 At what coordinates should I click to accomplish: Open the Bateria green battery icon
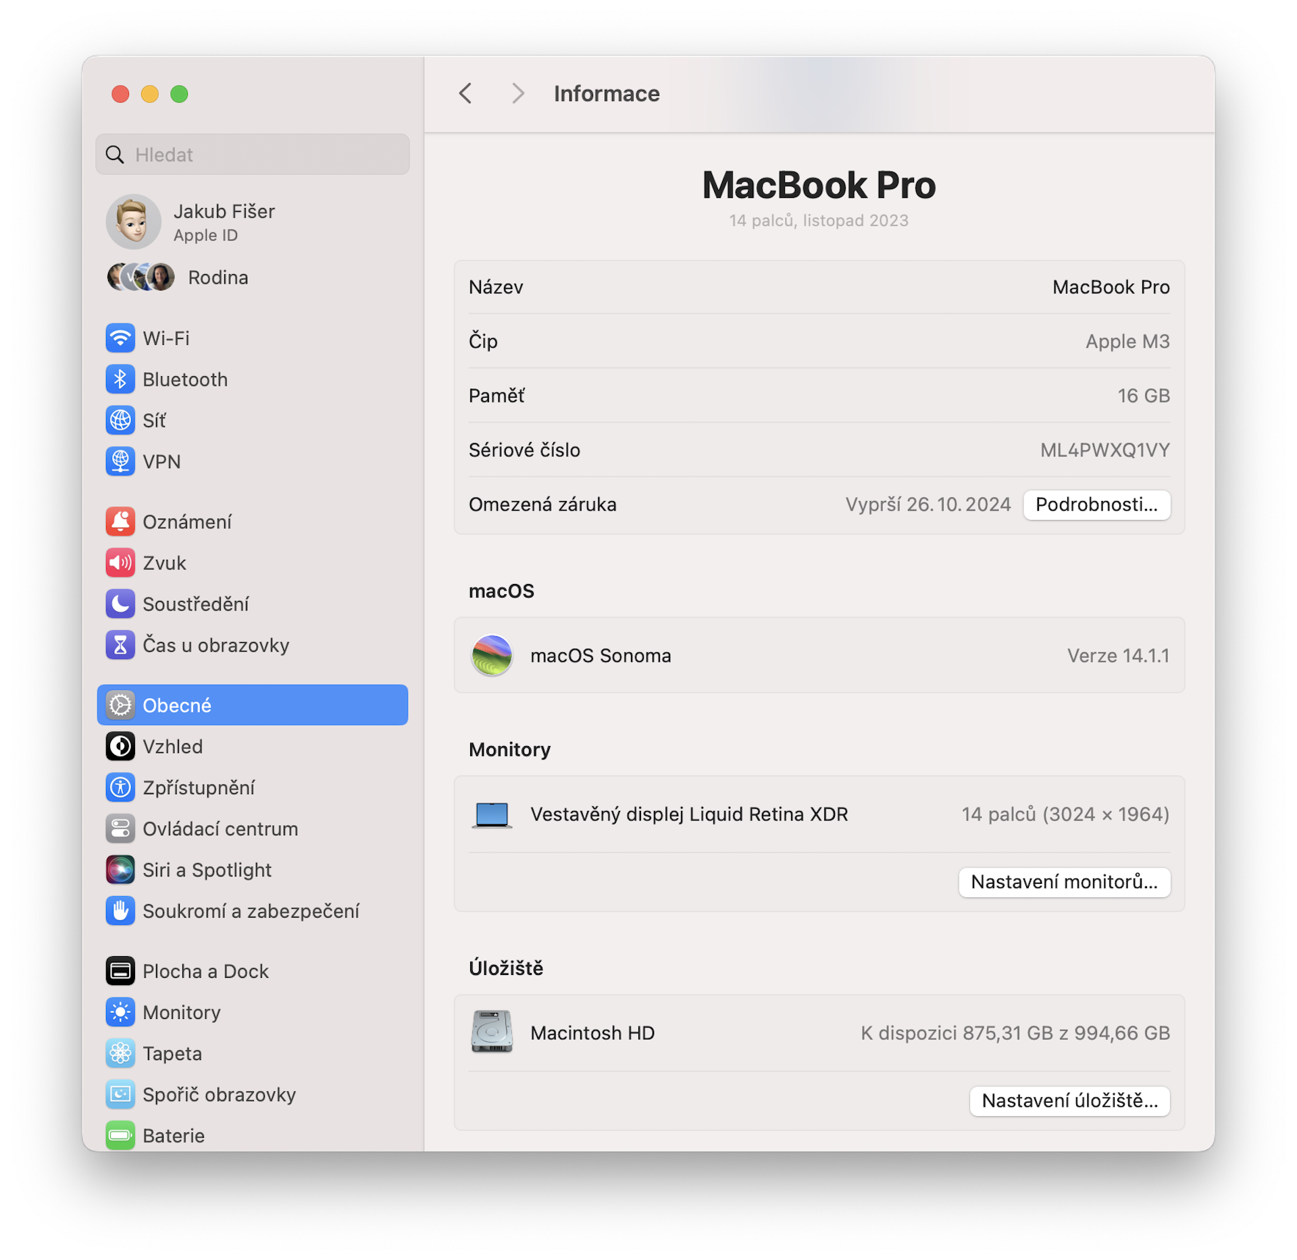coord(120,1136)
